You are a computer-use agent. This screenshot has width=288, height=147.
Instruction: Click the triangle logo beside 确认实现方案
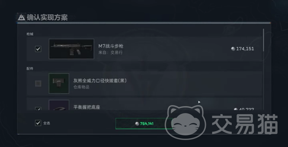pyautogui.click(x=21, y=17)
